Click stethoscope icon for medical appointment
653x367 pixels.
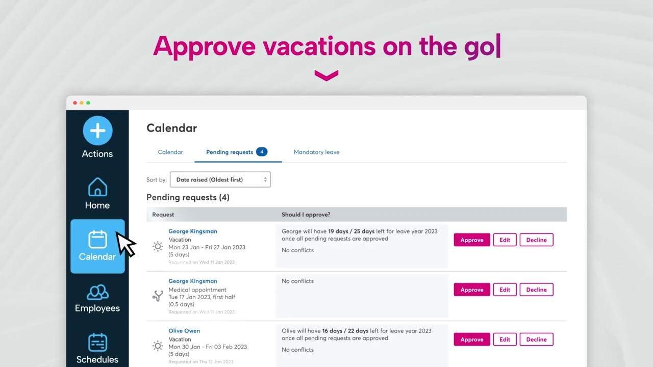(158, 296)
